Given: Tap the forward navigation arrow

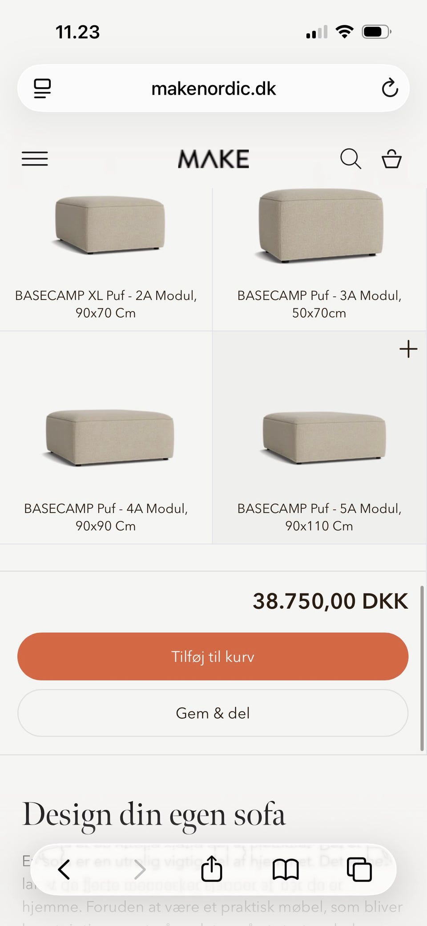Looking at the screenshot, I should (x=140, y=869).
